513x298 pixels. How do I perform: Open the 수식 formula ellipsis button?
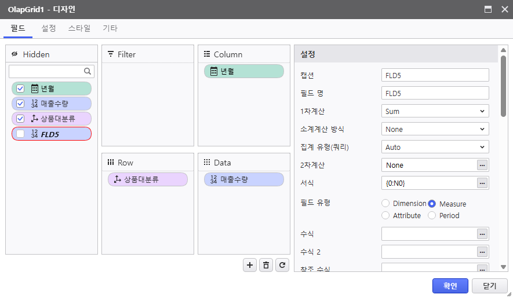coord(482,234)
